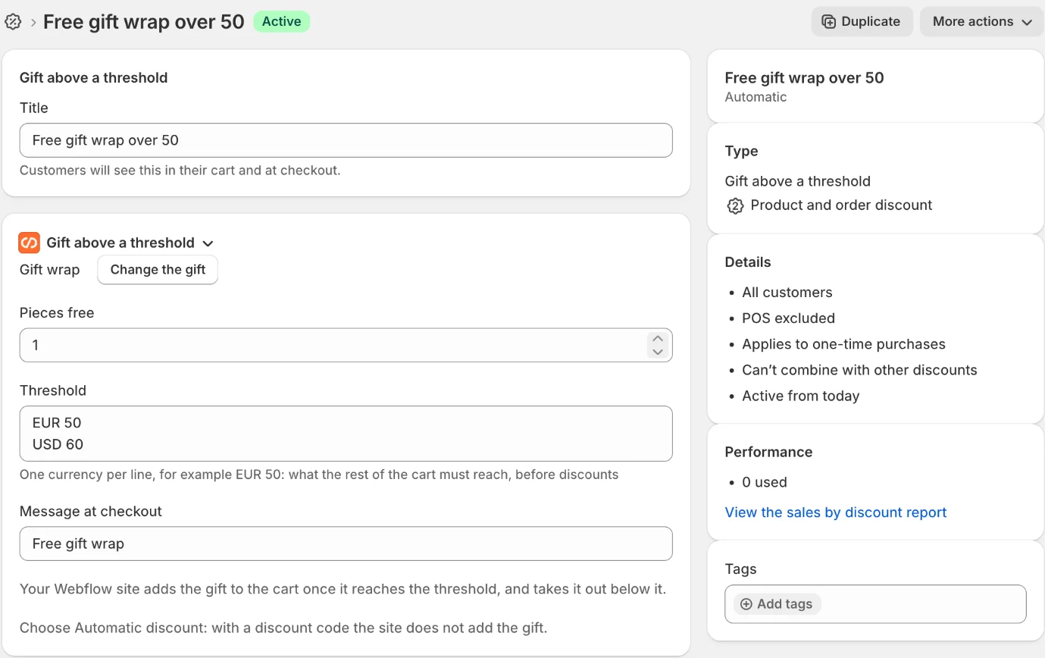1045x658 pixels.
Task: Click the 'Active from today' detail
Action: 800,396
